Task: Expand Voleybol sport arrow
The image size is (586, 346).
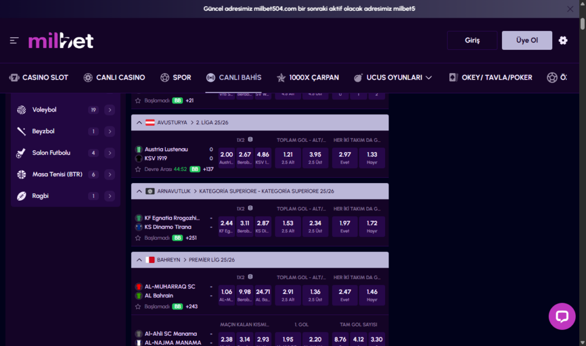Action: coord(109,110)
